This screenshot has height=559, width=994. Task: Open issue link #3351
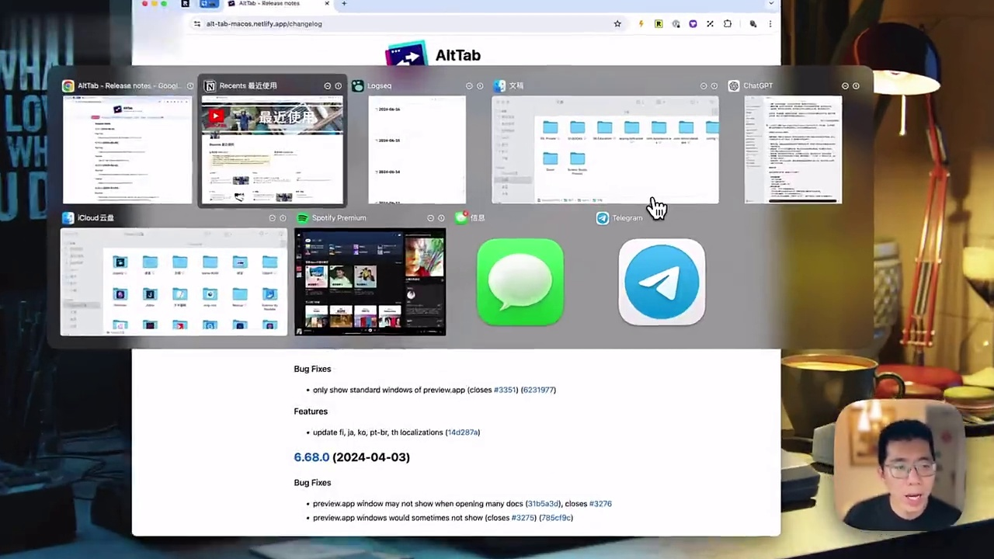(x=505, y=390)
